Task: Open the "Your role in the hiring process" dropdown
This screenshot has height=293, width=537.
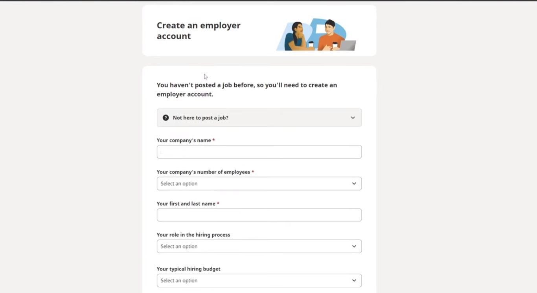Action: pos(259,246)
